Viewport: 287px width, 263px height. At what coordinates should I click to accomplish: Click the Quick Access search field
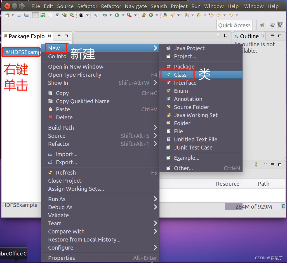(x=234, y=25)
